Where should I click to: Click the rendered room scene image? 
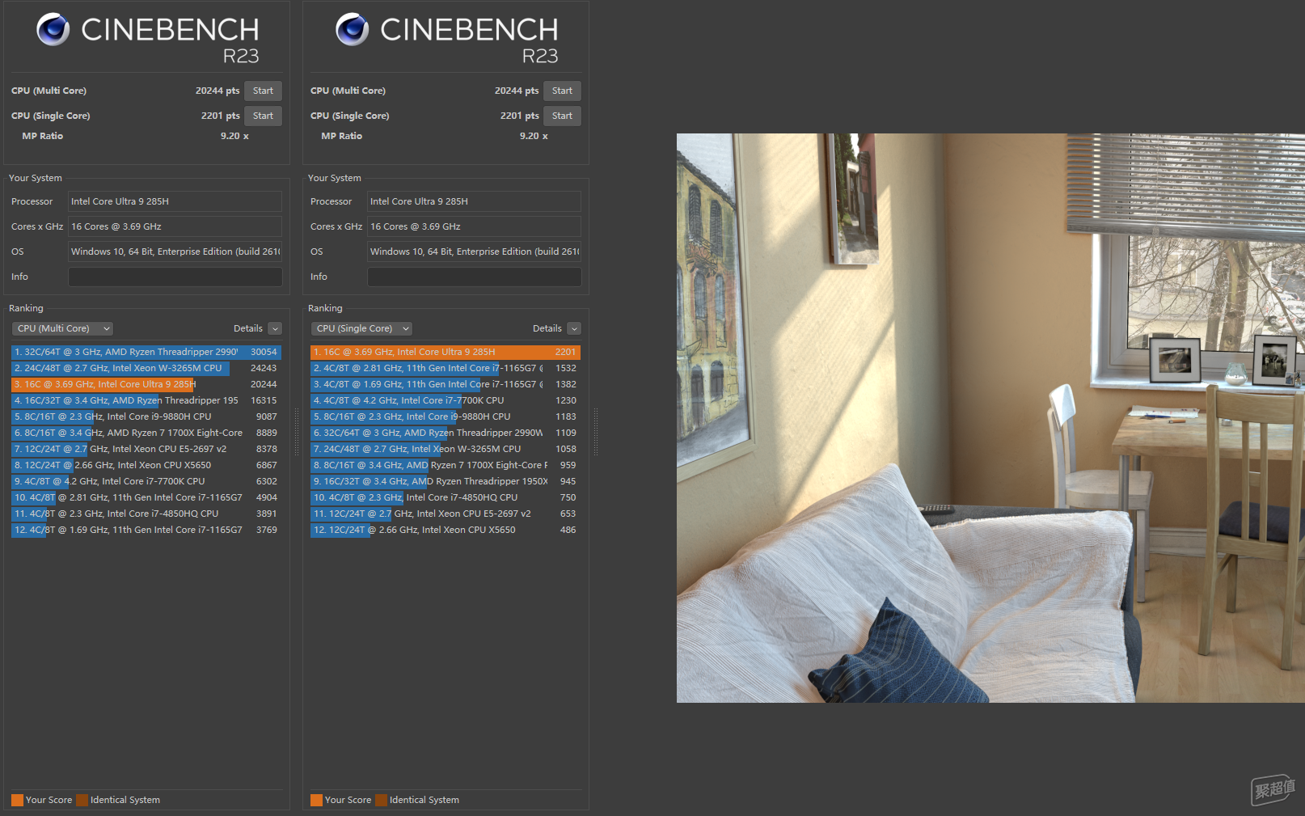click(990, 418)
